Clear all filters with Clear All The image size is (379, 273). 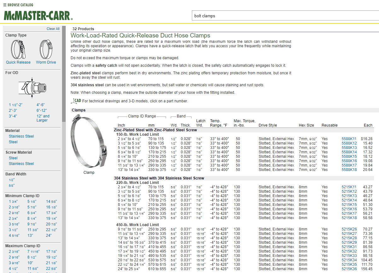[53, 29]
